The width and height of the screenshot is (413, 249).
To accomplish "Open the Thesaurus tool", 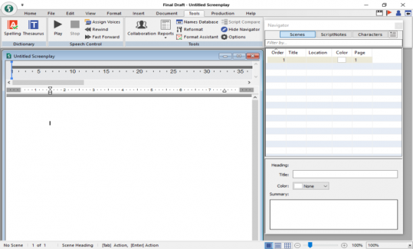I will (x=33, y=28).
